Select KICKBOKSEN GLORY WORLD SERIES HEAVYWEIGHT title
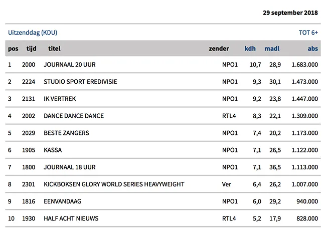The image size is (326, 230). click(x=114, y=184)
